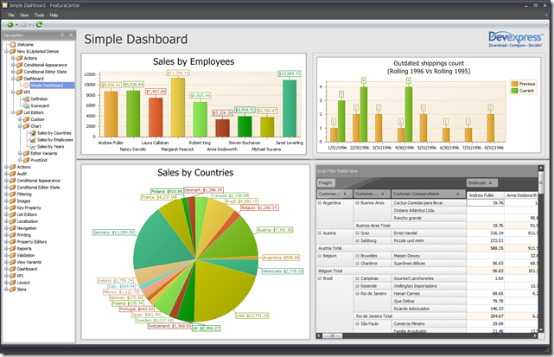The image size is (554, 357).
Task: Click the Printing folder icon
Action: point(13,235)
